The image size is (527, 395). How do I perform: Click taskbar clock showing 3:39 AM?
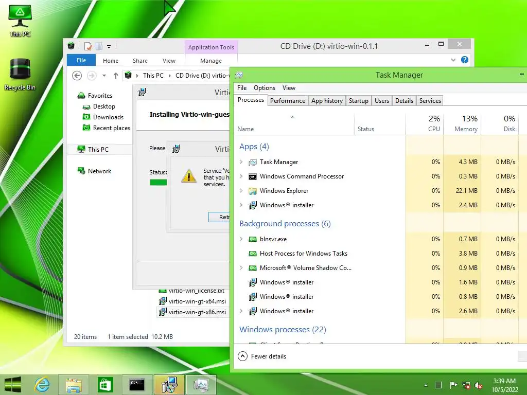[x=504, y=385]
